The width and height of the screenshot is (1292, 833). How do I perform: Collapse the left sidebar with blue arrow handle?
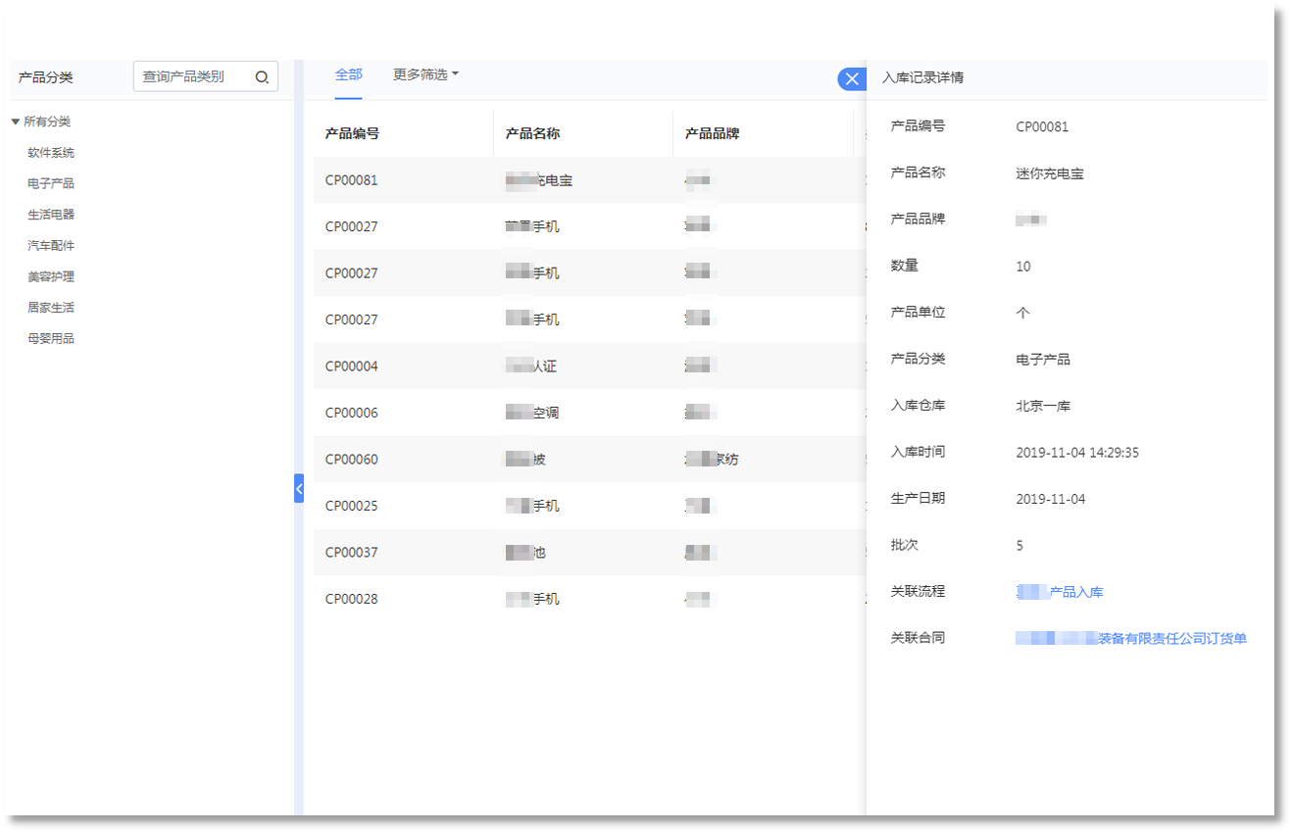pos(299,488)
